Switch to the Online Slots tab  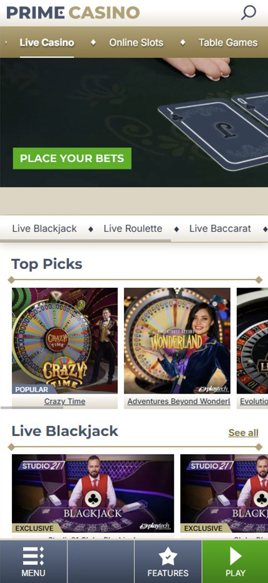(x=136, y=43)
